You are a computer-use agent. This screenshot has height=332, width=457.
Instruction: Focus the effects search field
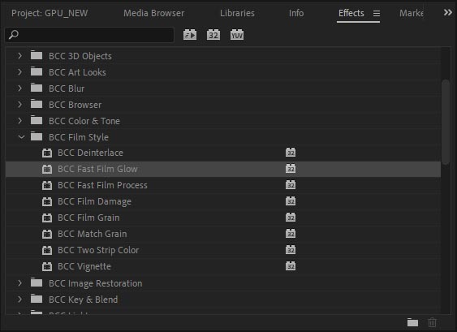point(89,35)
